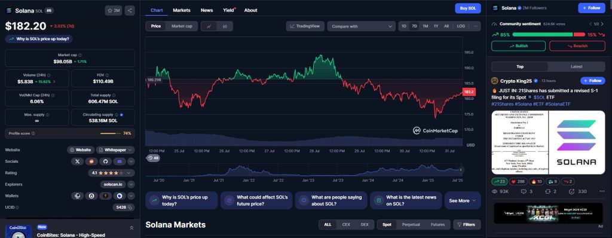The image size is (612, 238).
Task: Expand See More questions
Action: (463, 200)
